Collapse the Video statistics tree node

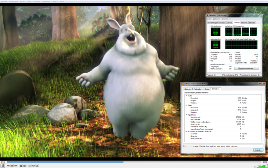click(x=186, y=105)
